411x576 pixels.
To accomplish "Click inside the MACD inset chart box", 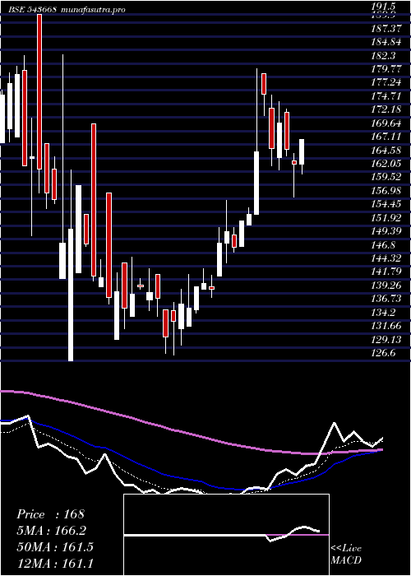I will click(226, 535).
